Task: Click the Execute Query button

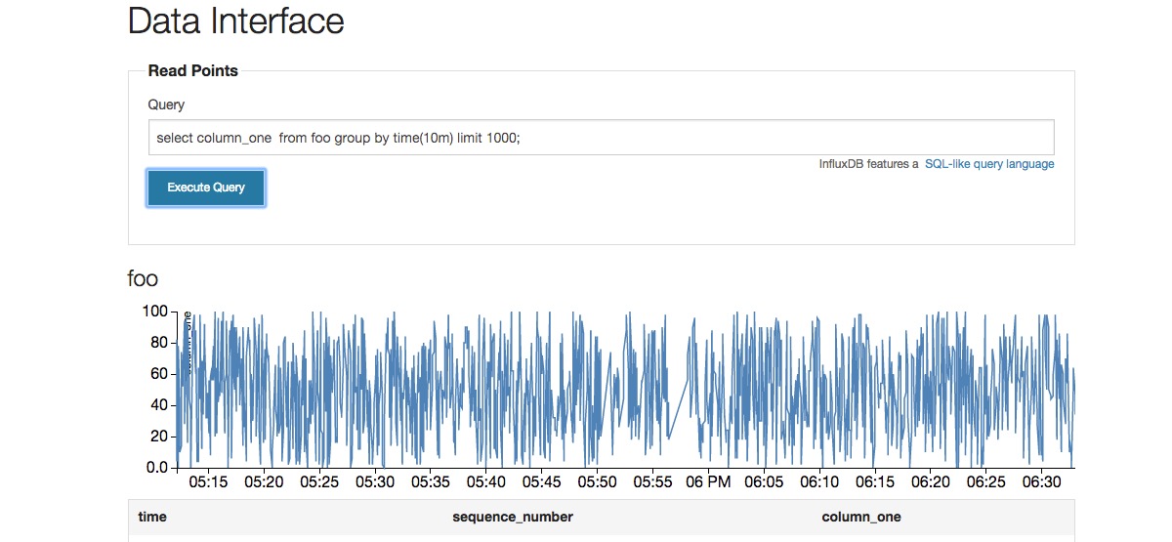Action: pos(206,188)
